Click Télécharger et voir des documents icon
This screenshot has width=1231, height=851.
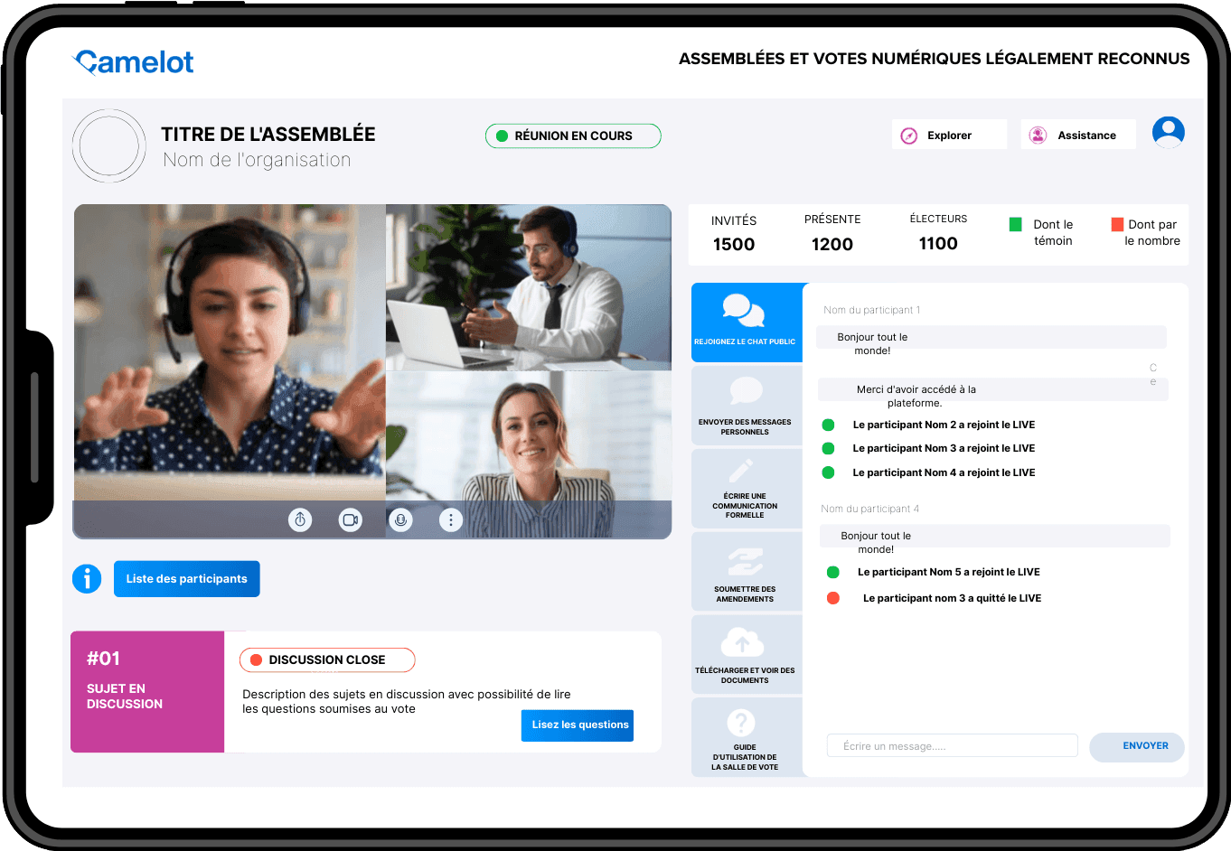pos(743,644)
